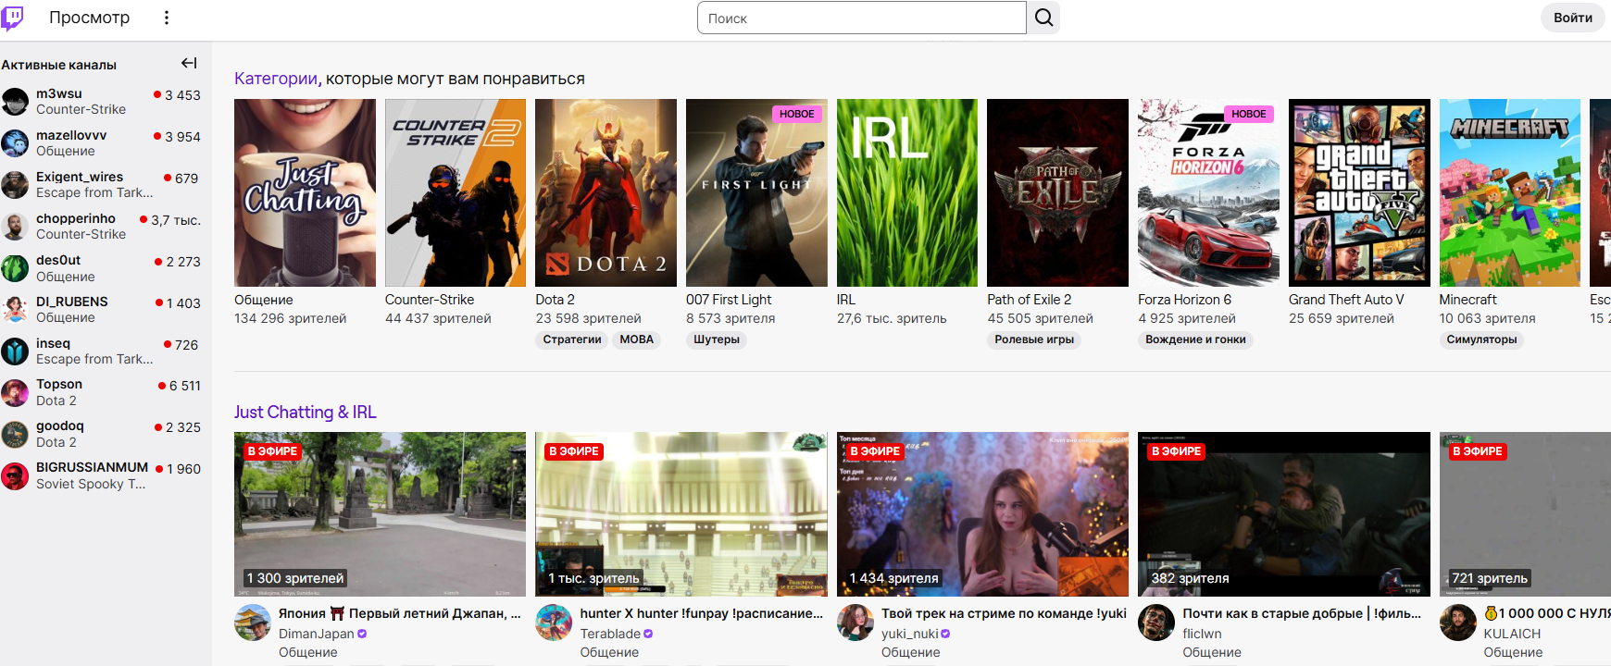Click the Шутеры tag

point(717,339)
